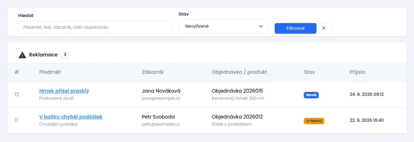Click the Hledat search input field
Screen dimensions: 414x142
coord(95,27)
